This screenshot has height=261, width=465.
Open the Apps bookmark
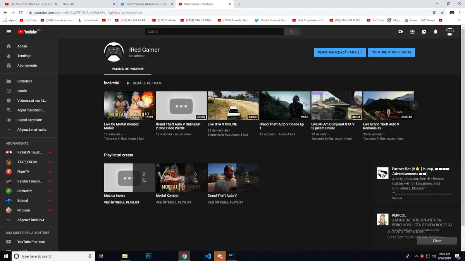[x=9, y=20]
